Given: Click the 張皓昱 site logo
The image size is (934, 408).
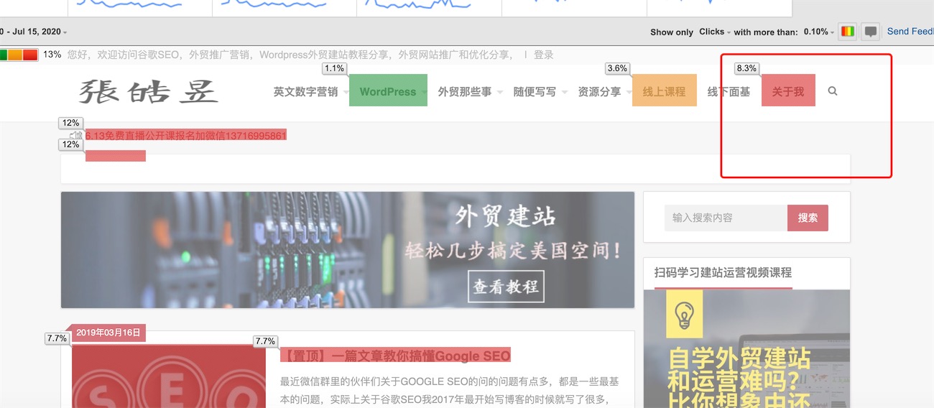Looking at the screenshot, I should pyautogui.click(x=148, y=92).
